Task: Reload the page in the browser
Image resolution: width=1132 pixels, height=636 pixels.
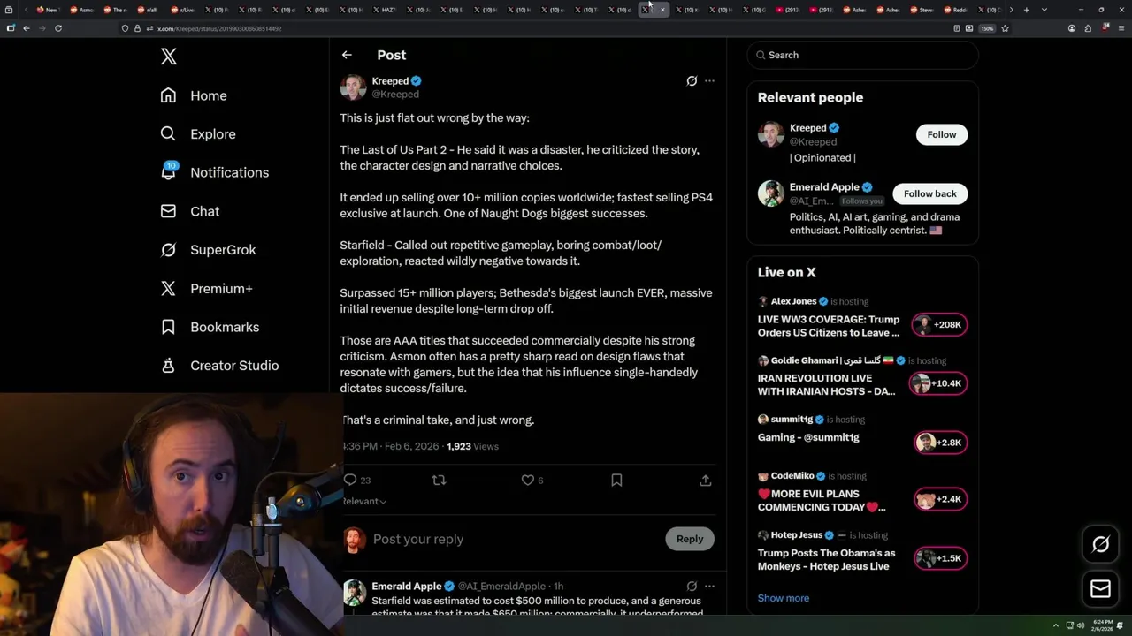Action: [x=58, y=28]
